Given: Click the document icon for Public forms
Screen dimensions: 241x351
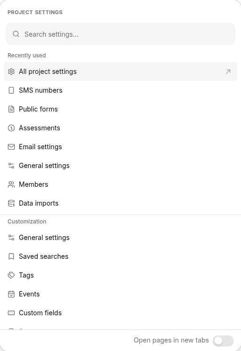Looking at the screenshot, I should click(x=11, y=109).
